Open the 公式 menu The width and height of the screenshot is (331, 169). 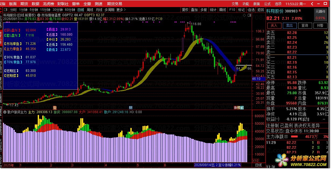point(267,4)
